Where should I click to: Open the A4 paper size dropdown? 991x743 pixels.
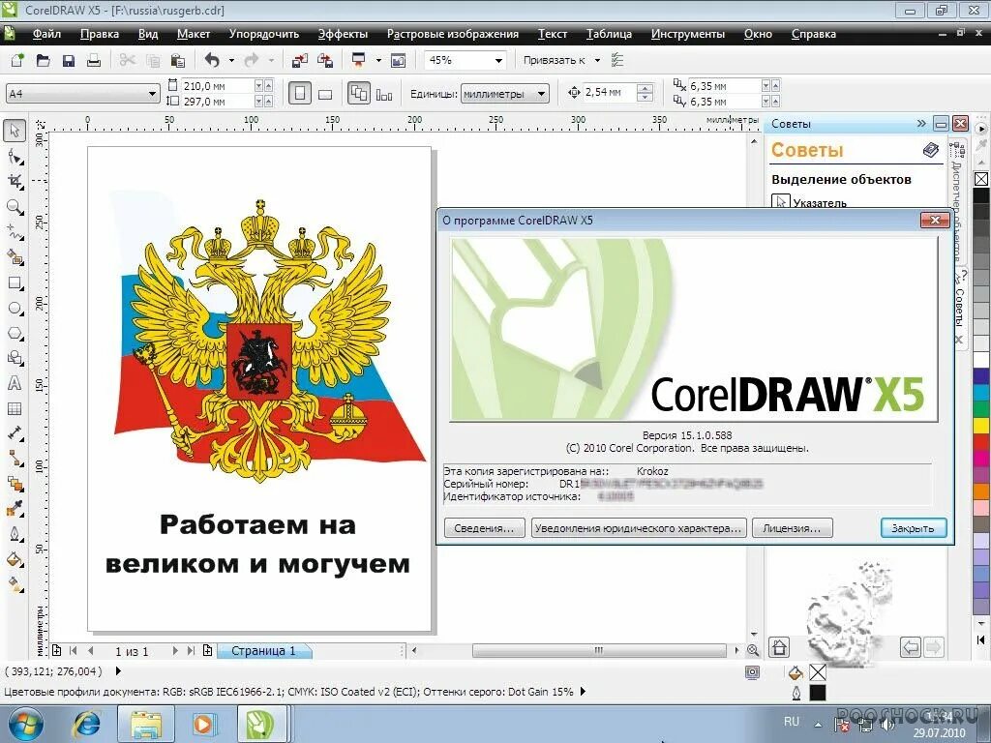pos(152,94)
